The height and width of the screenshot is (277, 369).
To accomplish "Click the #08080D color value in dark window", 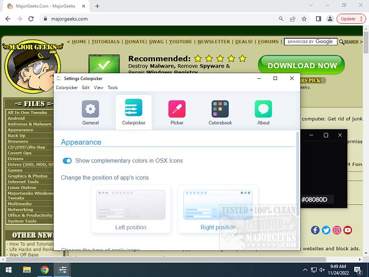I will click(315, 200).
